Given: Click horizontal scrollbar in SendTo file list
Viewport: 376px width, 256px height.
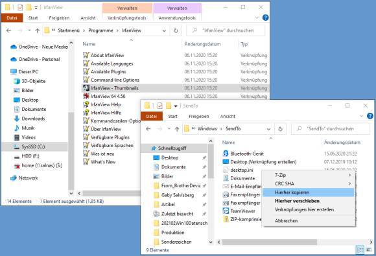Looking at the screenshot, I should click(269, 242).
